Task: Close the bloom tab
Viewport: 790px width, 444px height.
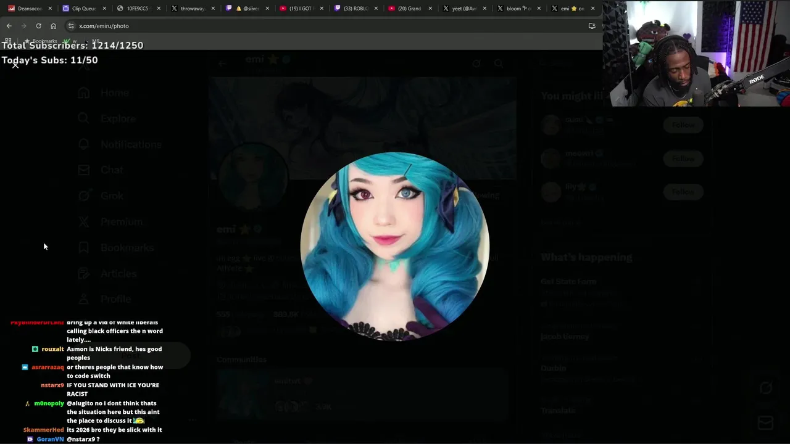Action: pyautogui.click(x=539, y=9)
